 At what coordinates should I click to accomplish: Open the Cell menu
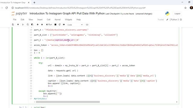tap(49, 19)
